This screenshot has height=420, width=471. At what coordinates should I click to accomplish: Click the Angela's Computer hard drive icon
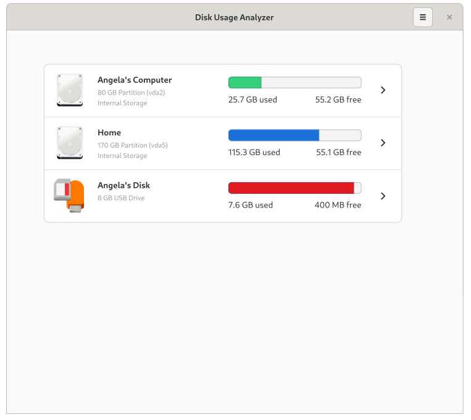pos(69,91)
